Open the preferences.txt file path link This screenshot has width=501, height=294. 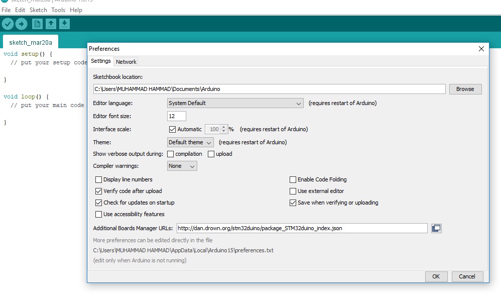tap(183, 250)
